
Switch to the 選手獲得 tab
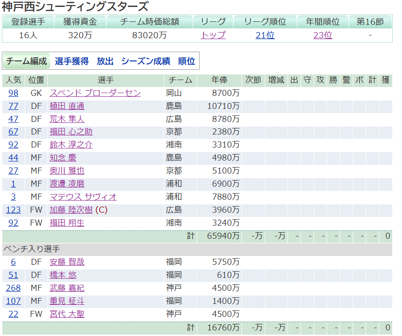pyautogui.click(x=72, y=61)
